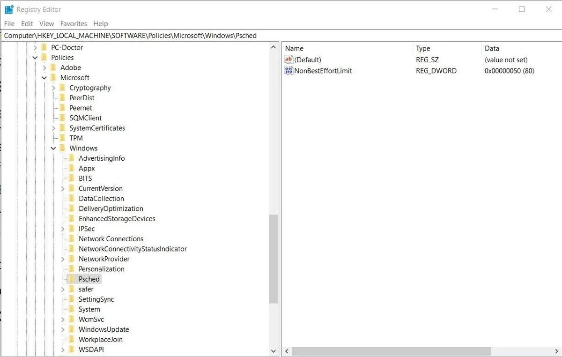Viewport: 562px width, 357px height.
Task: Select the WorkplaceJoin key
Action: point(101,340)
